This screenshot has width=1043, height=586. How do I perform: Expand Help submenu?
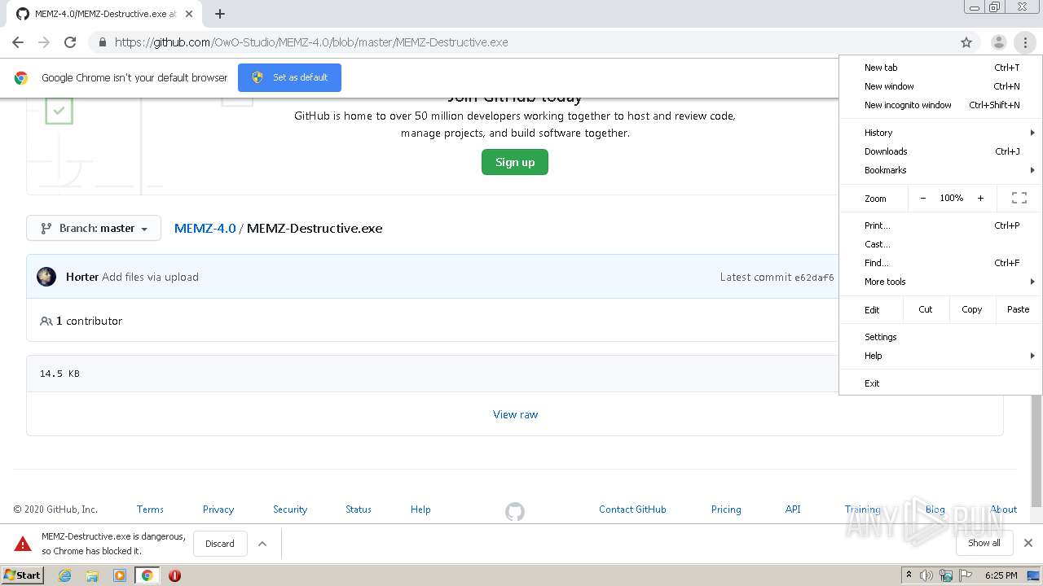[940, 356]
